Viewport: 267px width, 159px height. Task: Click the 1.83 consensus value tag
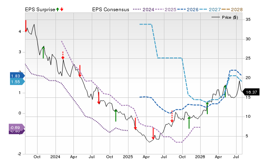[17, 76]
